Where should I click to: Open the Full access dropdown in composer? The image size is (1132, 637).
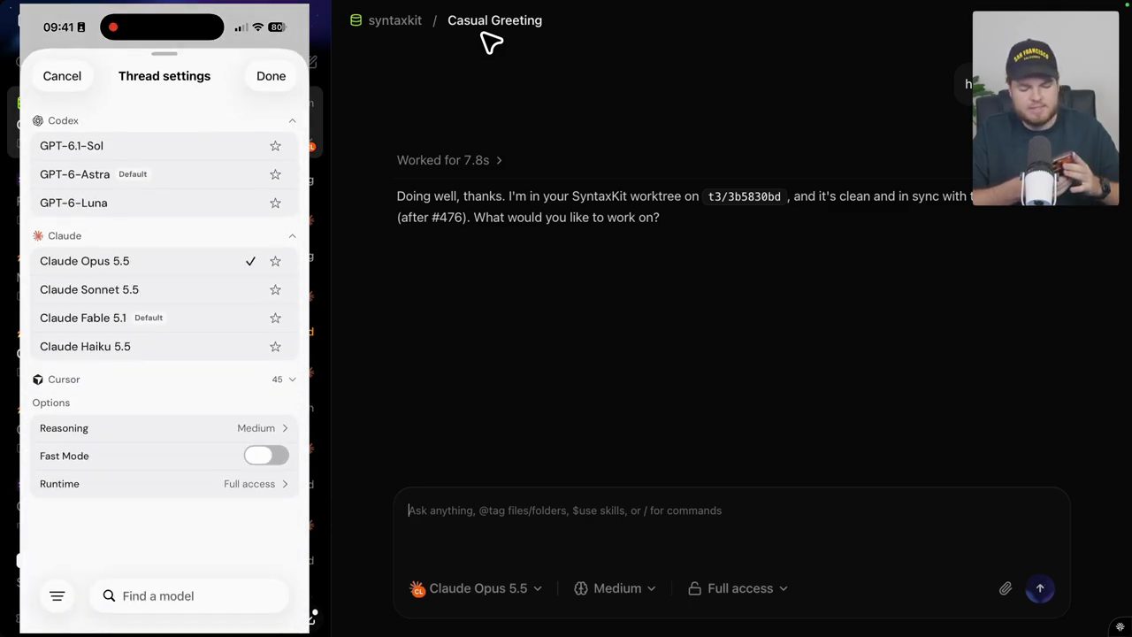click(x=738, y=588)
